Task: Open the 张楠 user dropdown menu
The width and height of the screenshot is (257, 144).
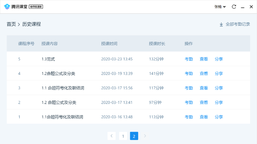Action: point(220,7)
